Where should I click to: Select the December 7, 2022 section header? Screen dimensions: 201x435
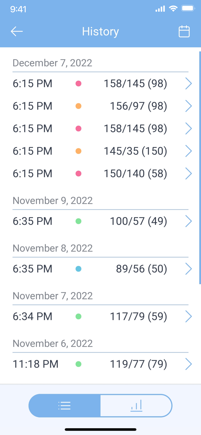pyautogui.click(x=52, y=63)
